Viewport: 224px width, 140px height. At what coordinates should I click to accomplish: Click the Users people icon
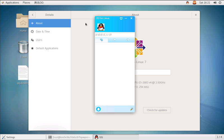click(32, 40)
